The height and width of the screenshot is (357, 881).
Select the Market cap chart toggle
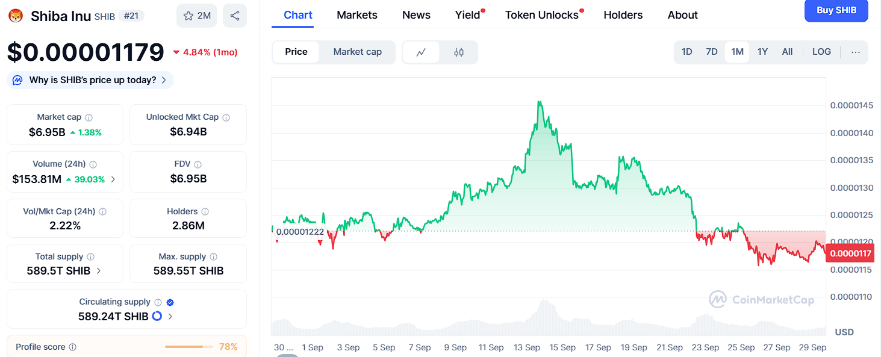point(358,52)
